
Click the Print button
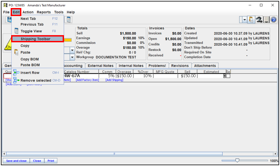(51, 161)
